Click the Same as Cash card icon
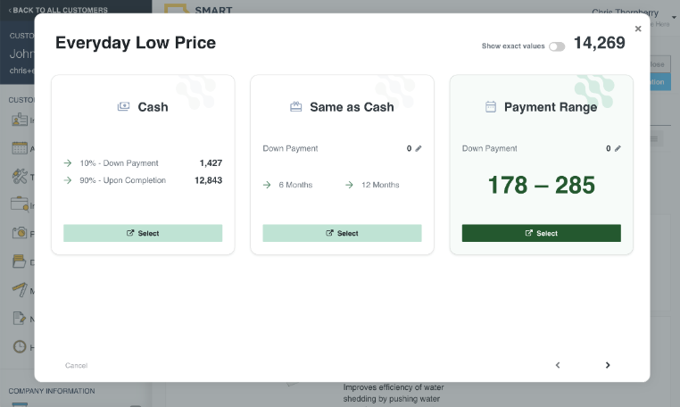The height and width of the screenshot is (407, 680). tap(296, 106)
